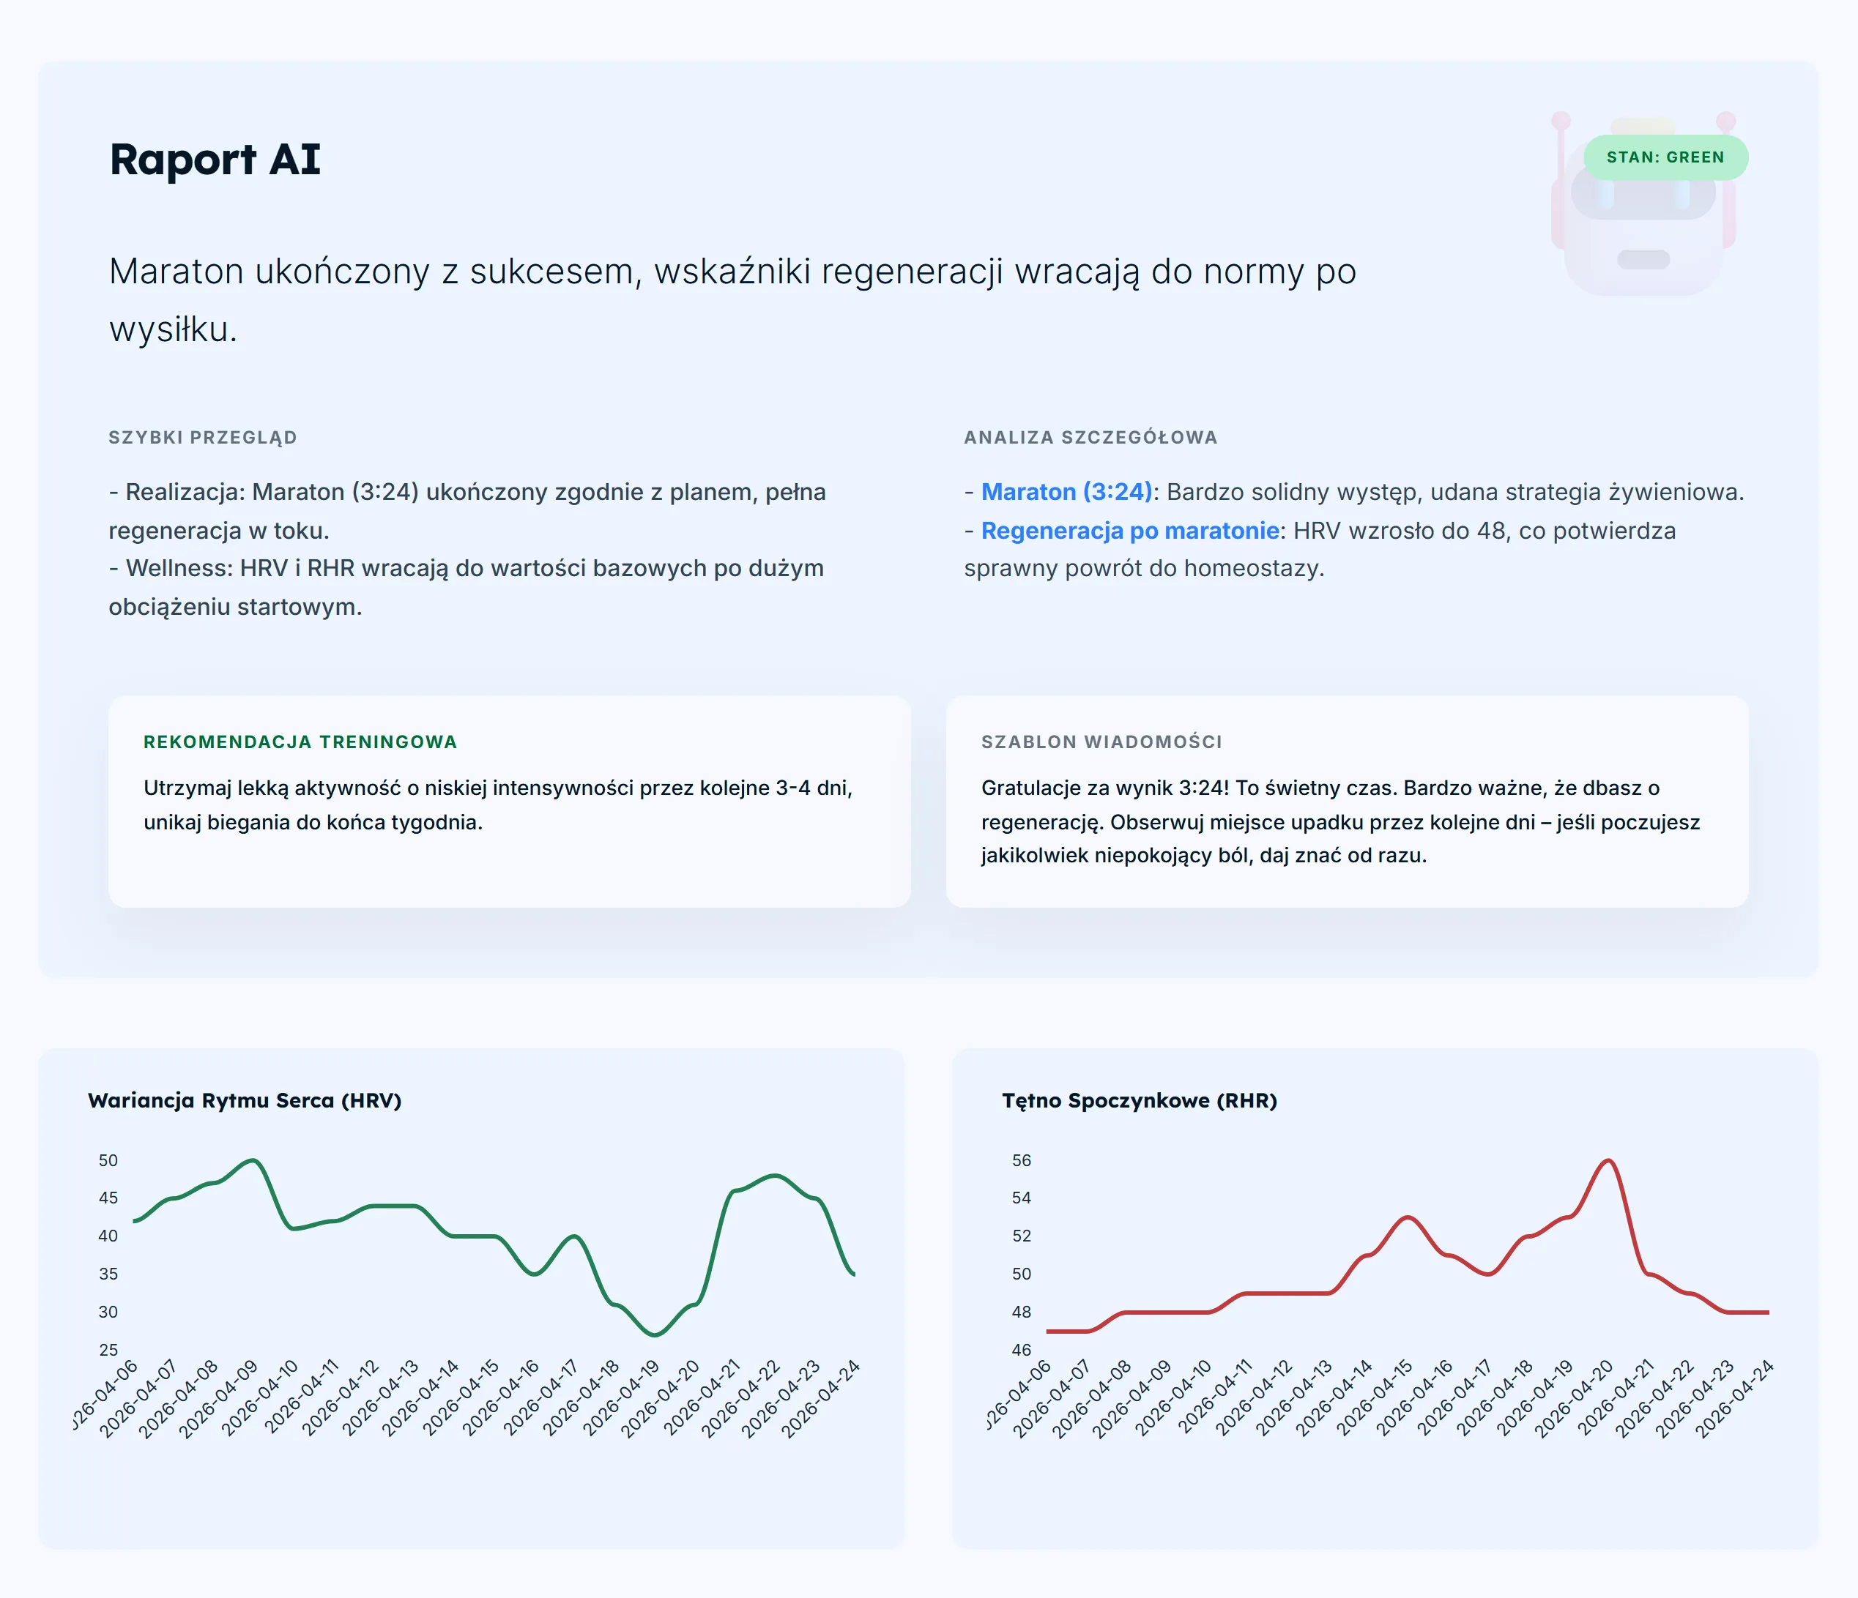
Task: Click the green HRV line peak at 2026-04-09
Action: tap(255, 1161)
